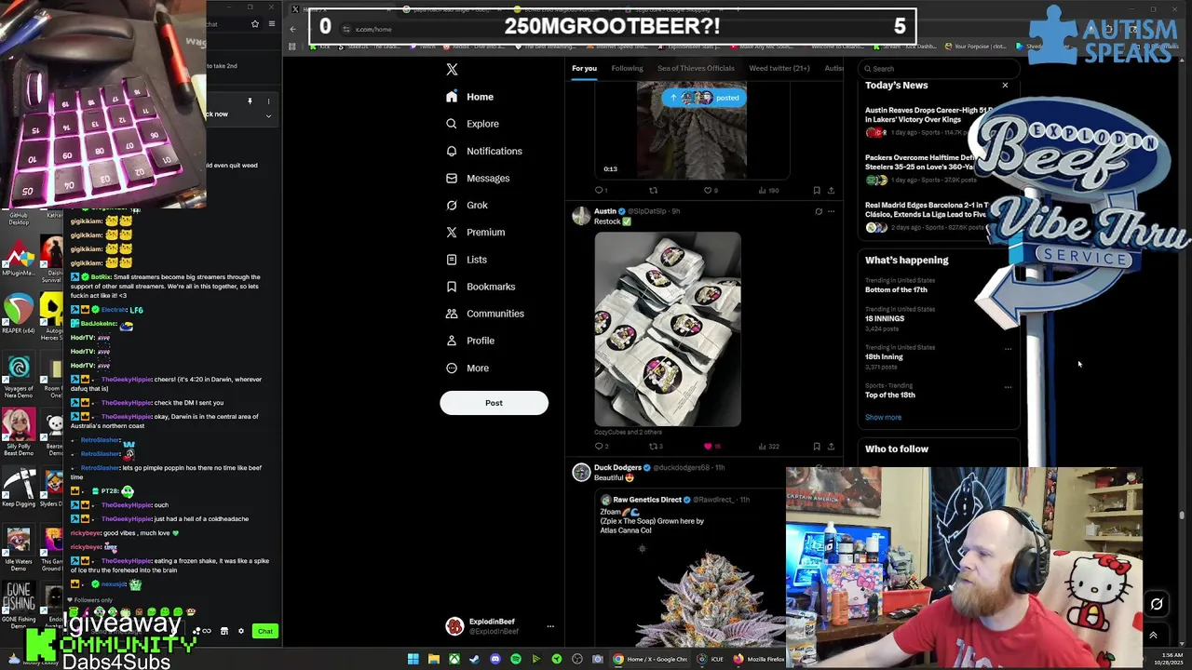Click ExplodinBeef account avatar at bottom
1192x670 pixels.
(454, 626)
